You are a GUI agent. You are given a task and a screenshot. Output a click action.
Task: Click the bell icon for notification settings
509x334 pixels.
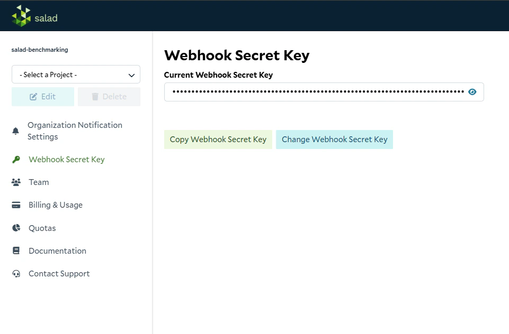(x=16, y=131)
